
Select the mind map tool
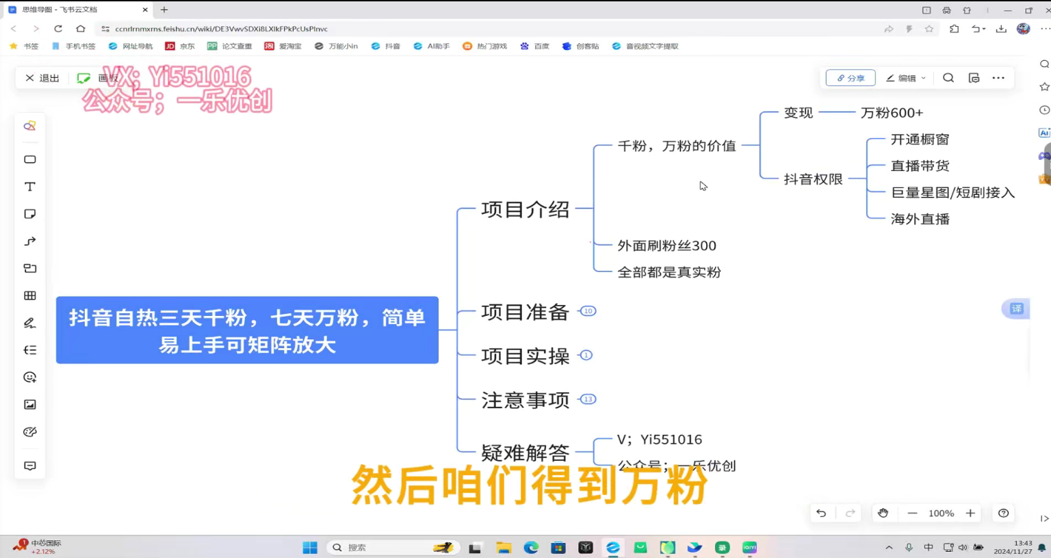click(29, 350)
